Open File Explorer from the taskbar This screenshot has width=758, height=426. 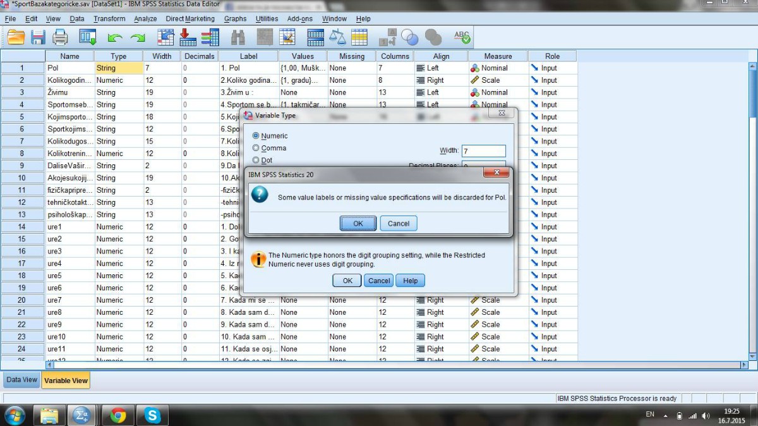click(49, 415)
